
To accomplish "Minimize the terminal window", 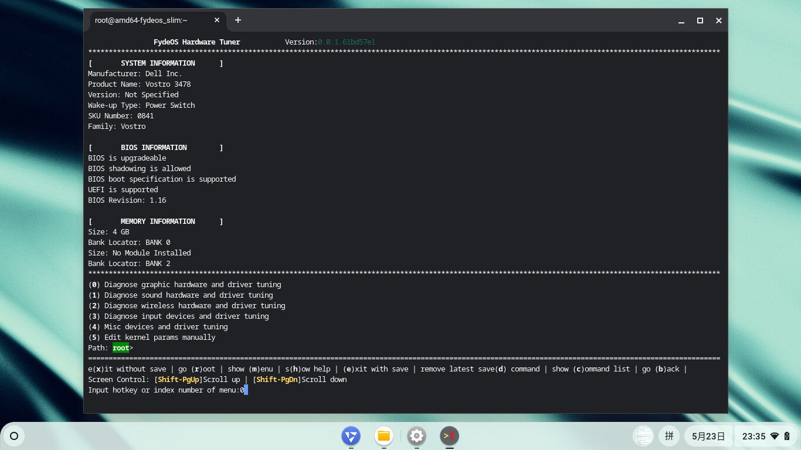I will click(x=681, y=21).
